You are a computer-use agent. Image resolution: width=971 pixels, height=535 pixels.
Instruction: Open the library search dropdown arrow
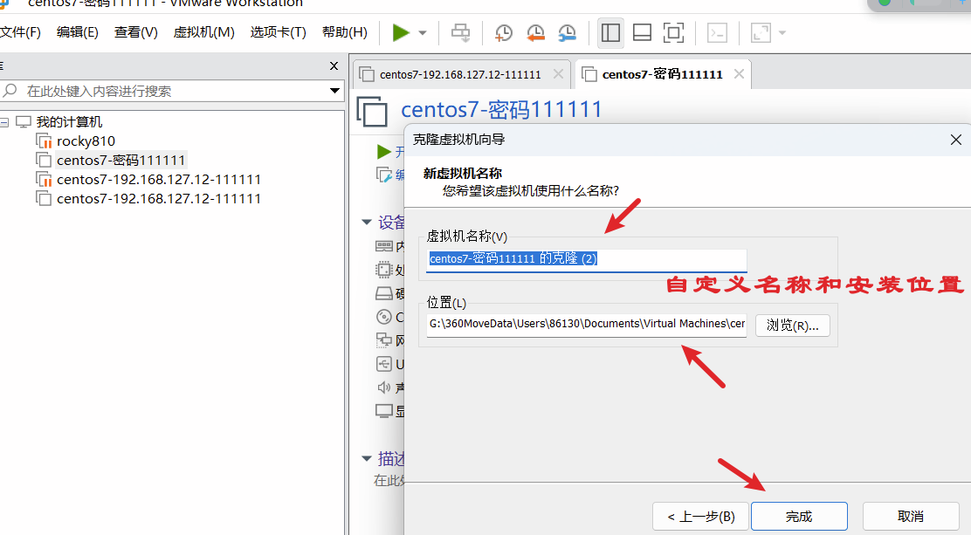click(x=335, y=91)
